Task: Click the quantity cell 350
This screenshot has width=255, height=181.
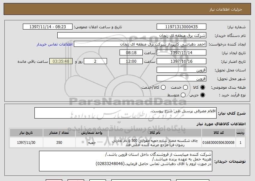Action: coord(59,142)
